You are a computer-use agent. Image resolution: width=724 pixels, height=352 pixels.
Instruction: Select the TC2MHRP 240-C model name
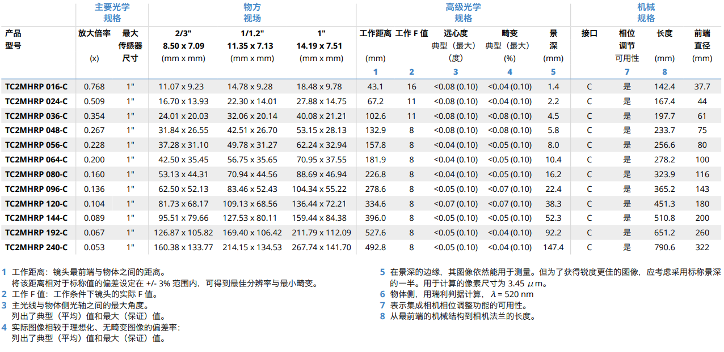click(36, 247)
